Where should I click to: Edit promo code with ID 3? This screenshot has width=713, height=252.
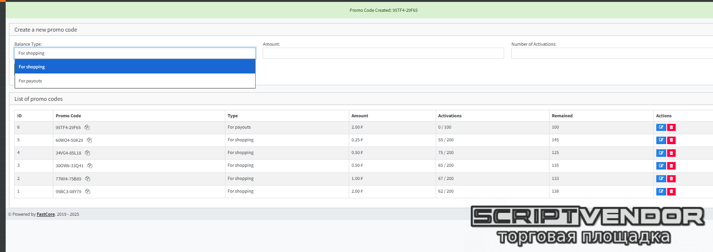[x=661, y=166]
